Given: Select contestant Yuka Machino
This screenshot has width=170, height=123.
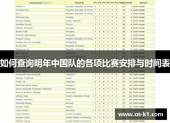Looking at the screenshot, I should [23, 114].
